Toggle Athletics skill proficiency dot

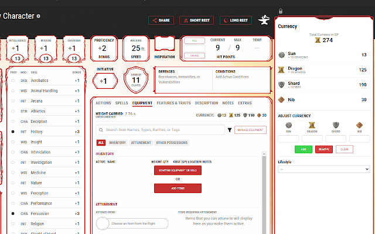pos(13,111)
